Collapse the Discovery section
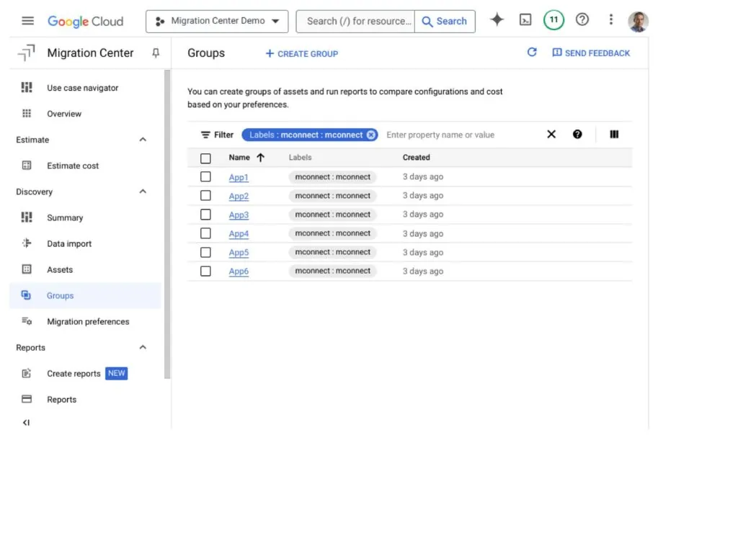The height and width of the screenshot is (553, 738). tap(143, 192)
